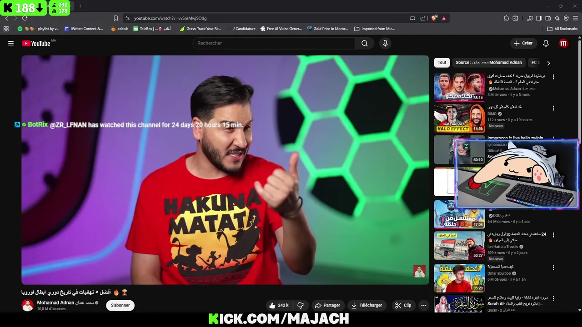Open the HALO EFFECT 14:56 video thumbnail
Image resolution: width=582 pixels, height=327 pixels.
coord(459,118)
